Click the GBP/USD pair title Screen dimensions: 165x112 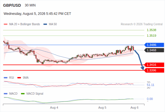[12, 5]
